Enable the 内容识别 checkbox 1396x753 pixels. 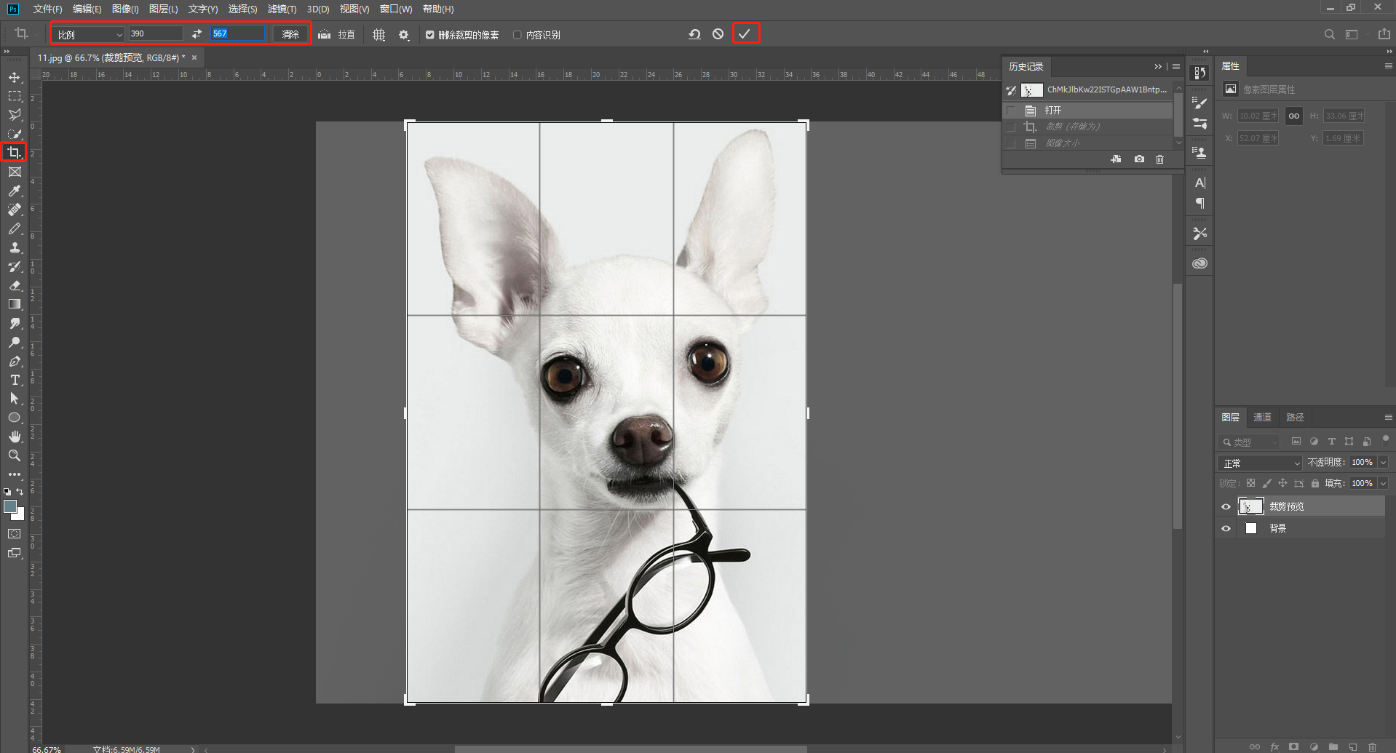tap(517, 35)
